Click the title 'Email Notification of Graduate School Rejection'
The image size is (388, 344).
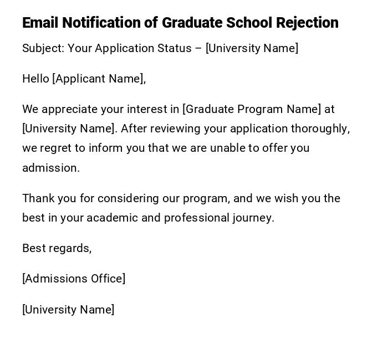180,23
